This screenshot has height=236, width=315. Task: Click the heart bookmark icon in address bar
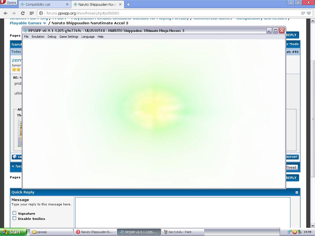[309, 13]
